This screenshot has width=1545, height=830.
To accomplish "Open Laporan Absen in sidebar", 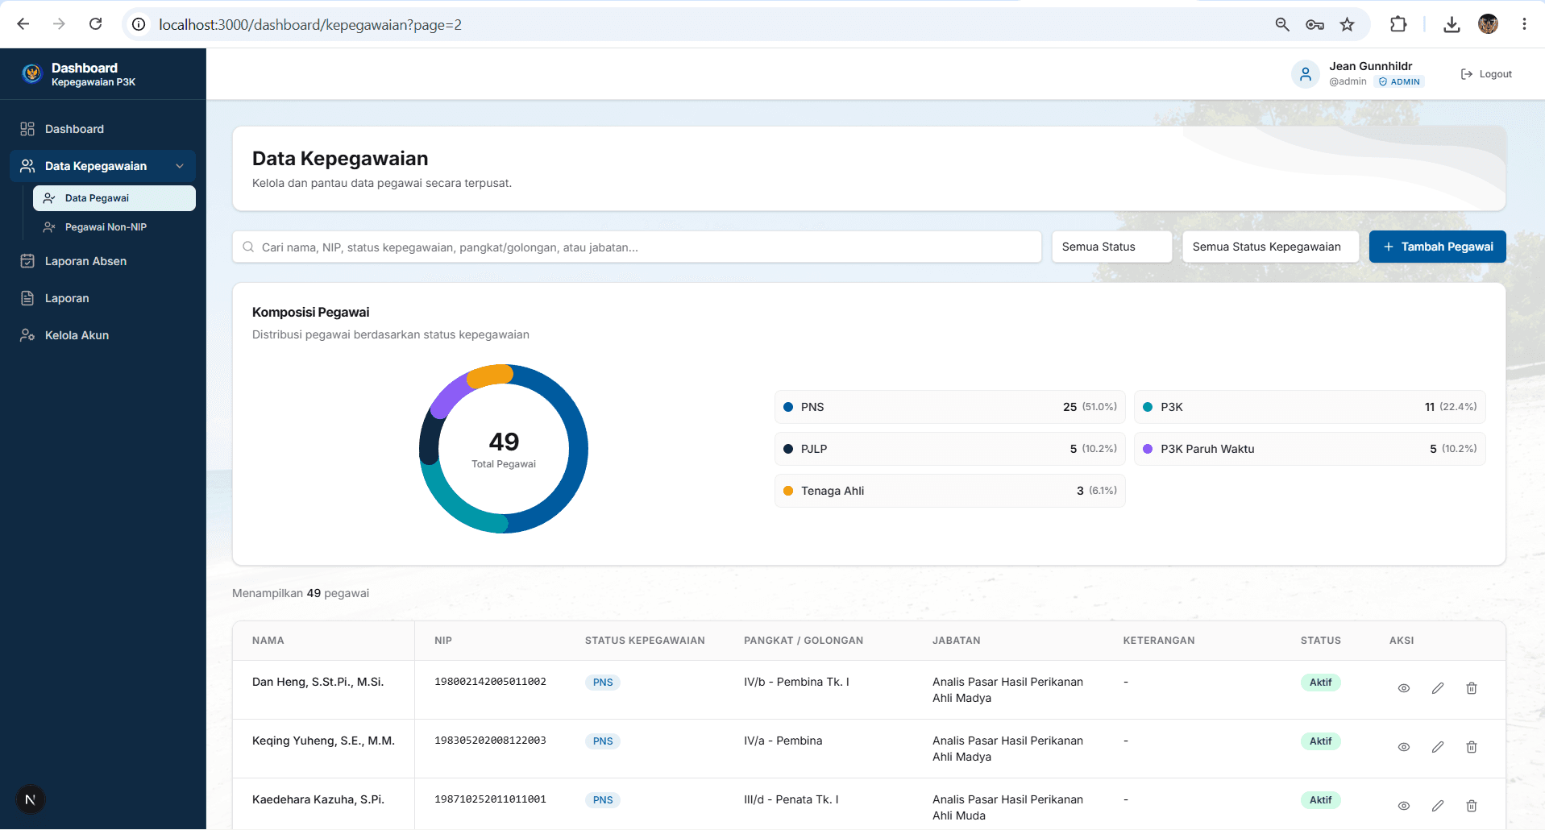I will pos(103,261).
